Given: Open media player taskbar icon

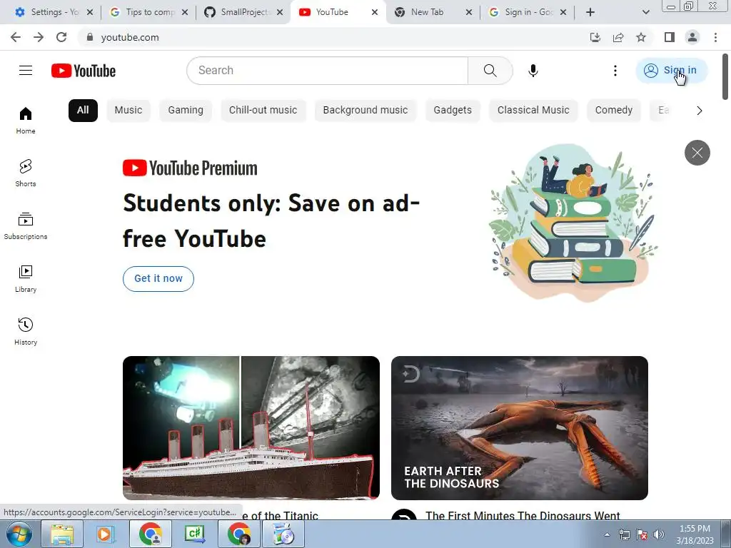Looking at the screenshot, I should (106, 534).
